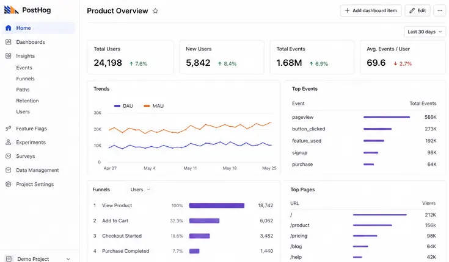449x262 pixels.
Task: Click the Add dashboard item label
Action: (374, 10)
